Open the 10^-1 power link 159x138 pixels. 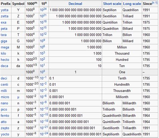43,78
